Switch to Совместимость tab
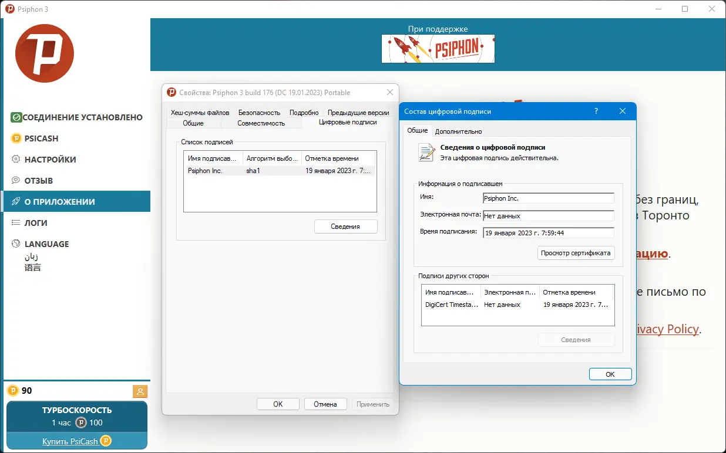726x453 pixels. 261,123
